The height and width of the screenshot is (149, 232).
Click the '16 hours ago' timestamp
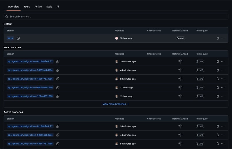pos(126,38)
